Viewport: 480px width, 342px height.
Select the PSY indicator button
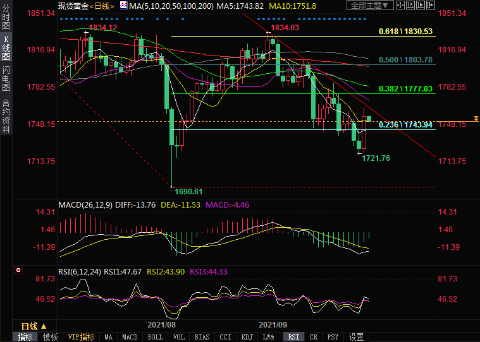(x=334, y=337)
